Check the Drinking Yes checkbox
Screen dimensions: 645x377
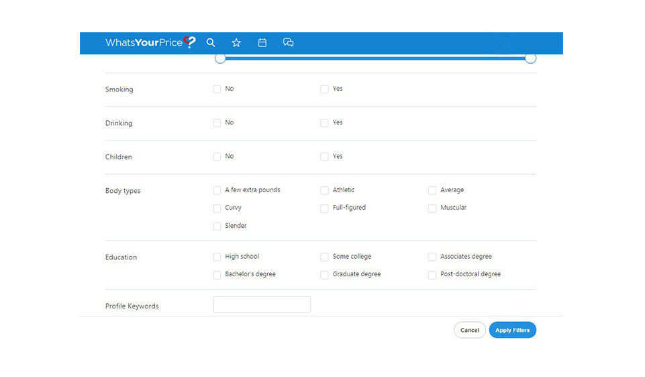click(x=324, y=123)
